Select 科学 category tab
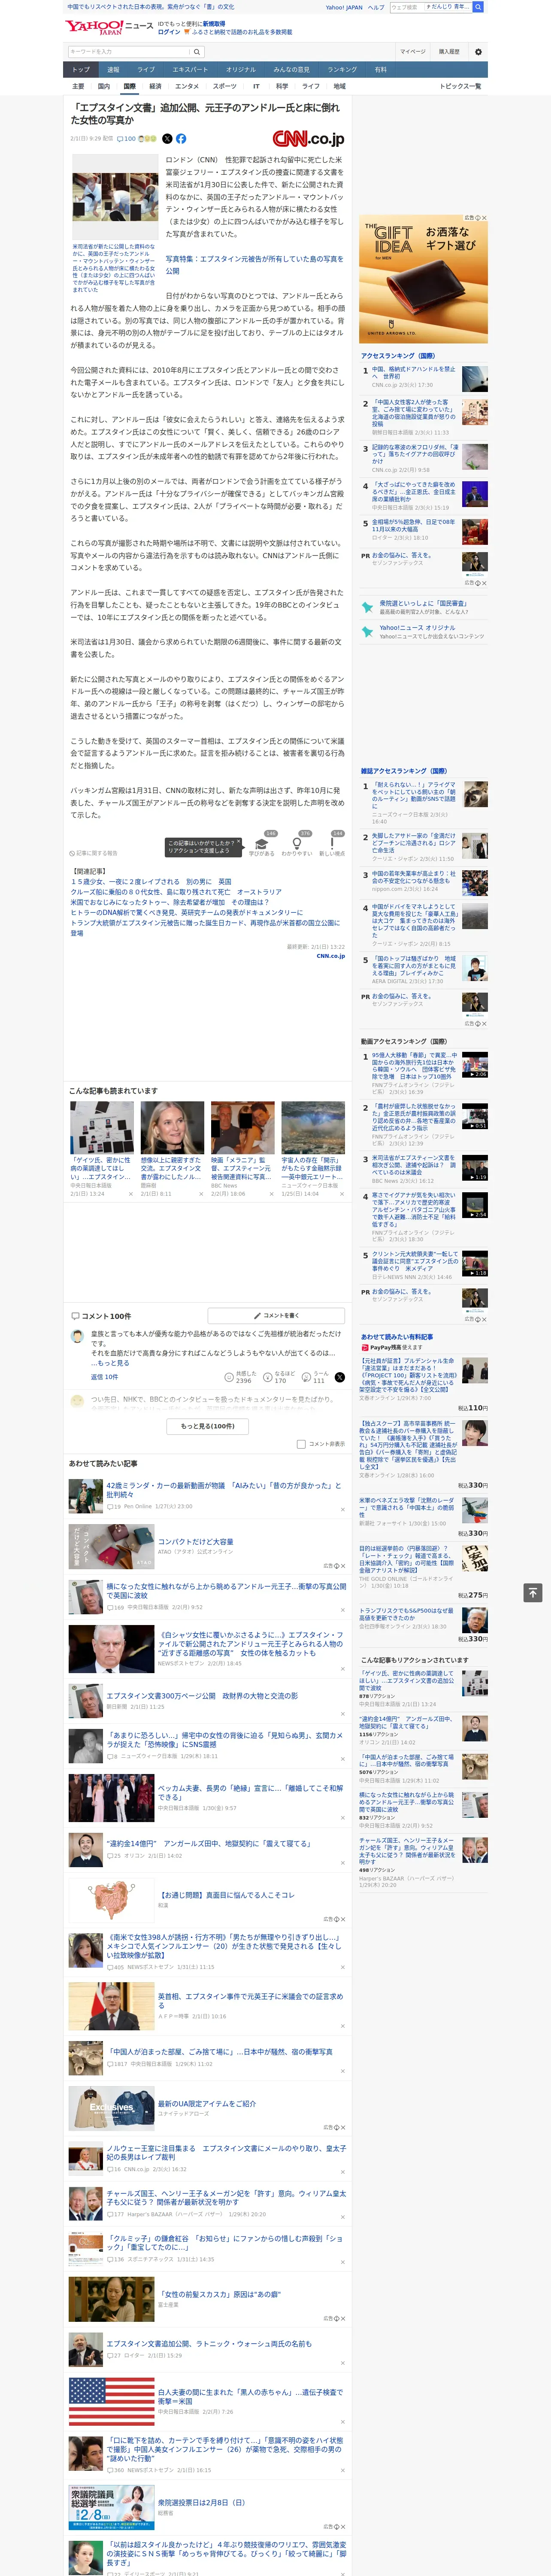 (x=282, y=86)
